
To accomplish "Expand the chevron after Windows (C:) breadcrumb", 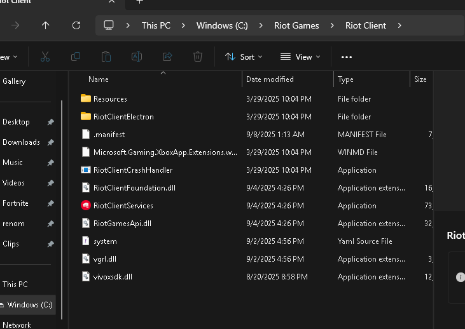I will (x=261, y=25).
